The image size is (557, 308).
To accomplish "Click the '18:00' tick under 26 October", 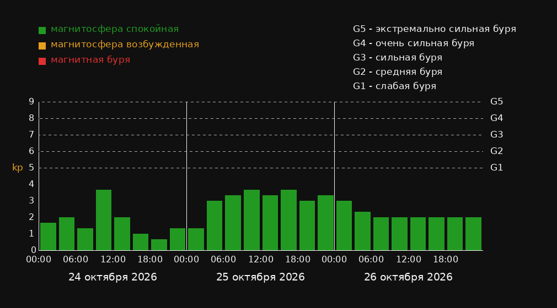I will click(x=446, y=260).
